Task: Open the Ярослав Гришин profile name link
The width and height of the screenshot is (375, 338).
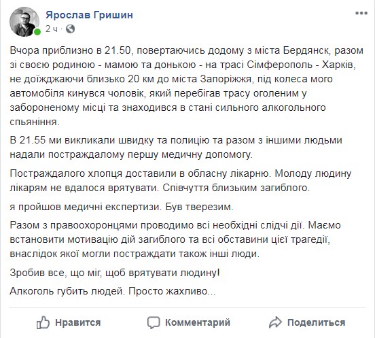Action: pyautogui.click(x=89, y=15)
